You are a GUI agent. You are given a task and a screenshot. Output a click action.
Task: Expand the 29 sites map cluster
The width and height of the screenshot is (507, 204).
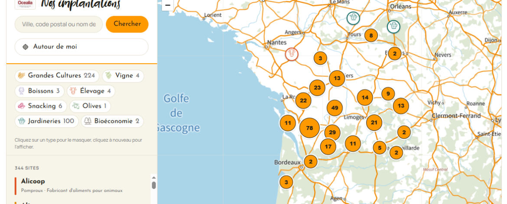tap(332, 132)
